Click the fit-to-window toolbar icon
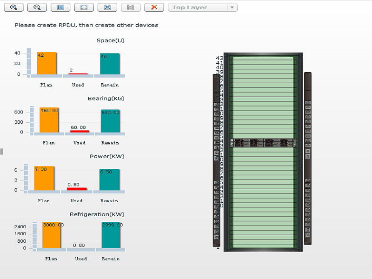The image size is (372, 279). [x=84, y=7]
